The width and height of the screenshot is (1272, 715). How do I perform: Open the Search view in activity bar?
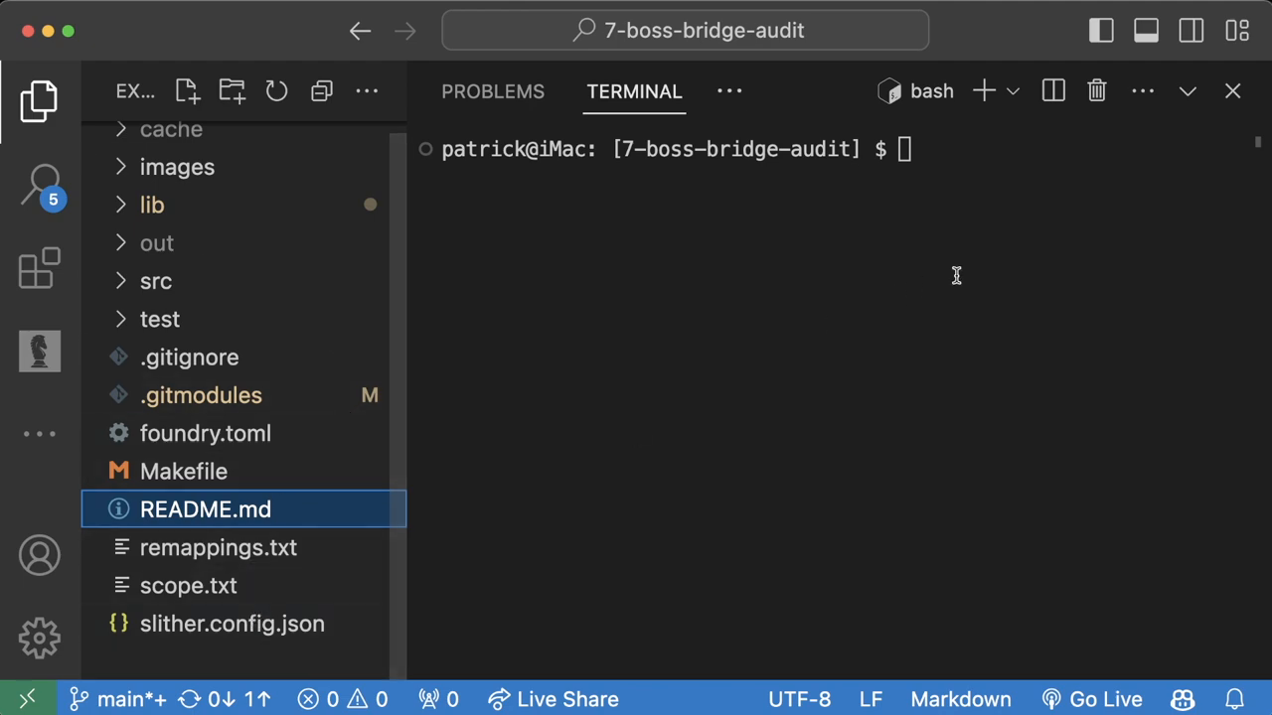click(40, 185)
